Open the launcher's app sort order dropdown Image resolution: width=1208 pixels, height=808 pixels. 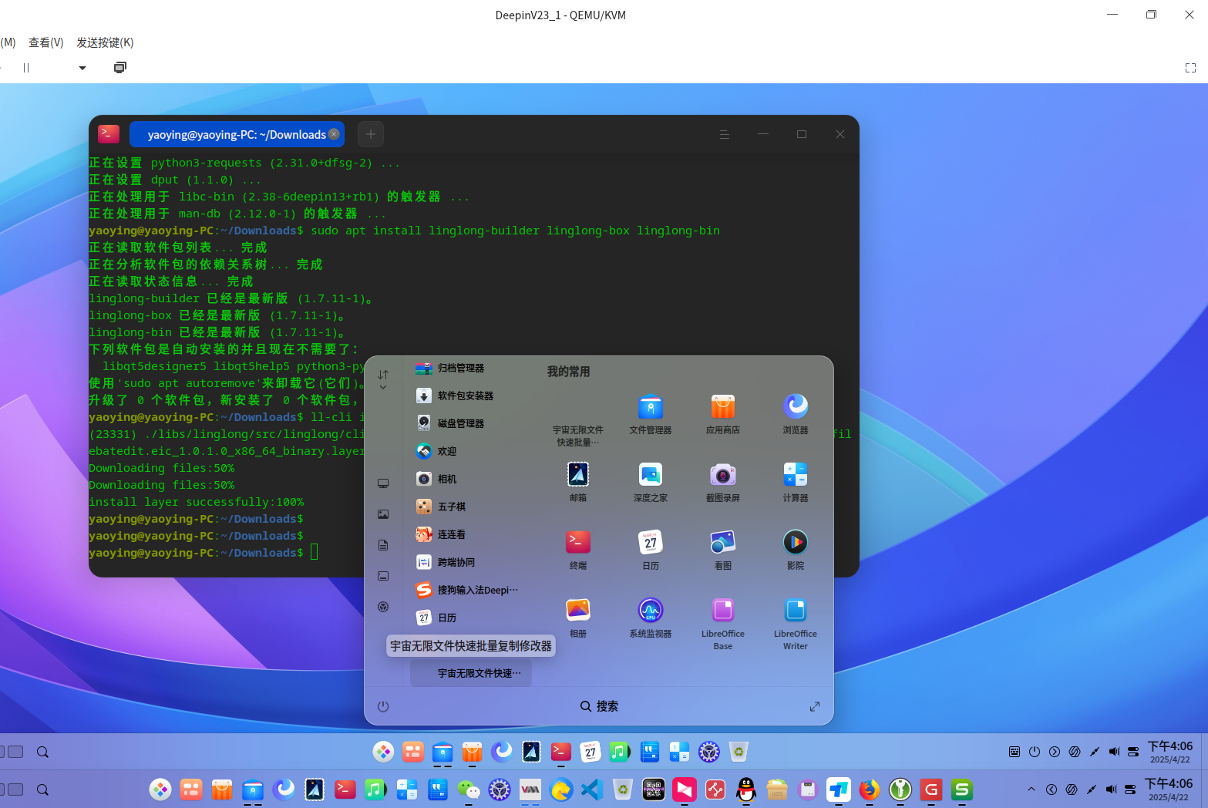tap(383, 379)
